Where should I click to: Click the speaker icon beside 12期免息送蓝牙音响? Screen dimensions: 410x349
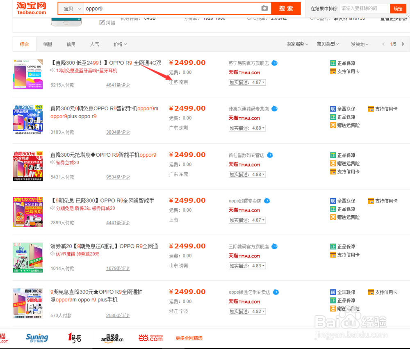click(x=52, y=71)
